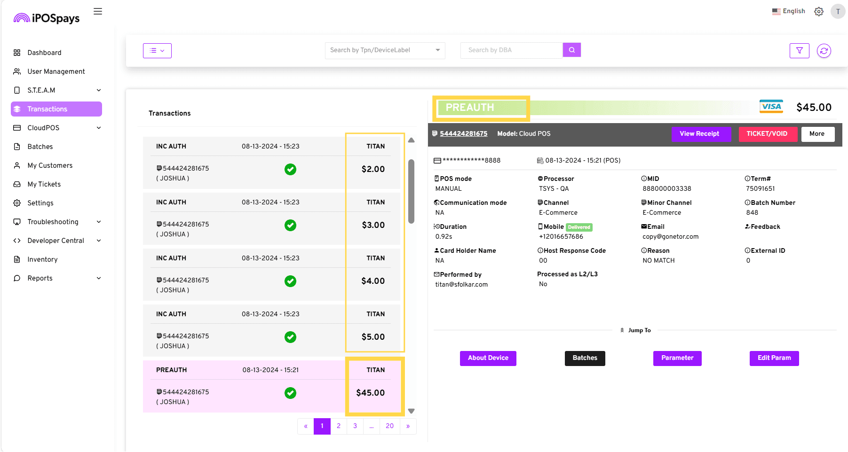Click the My Tickets icon in the sidebar
Image resolution: width=848 pixels, height=452 pixels.
point(17,184)
